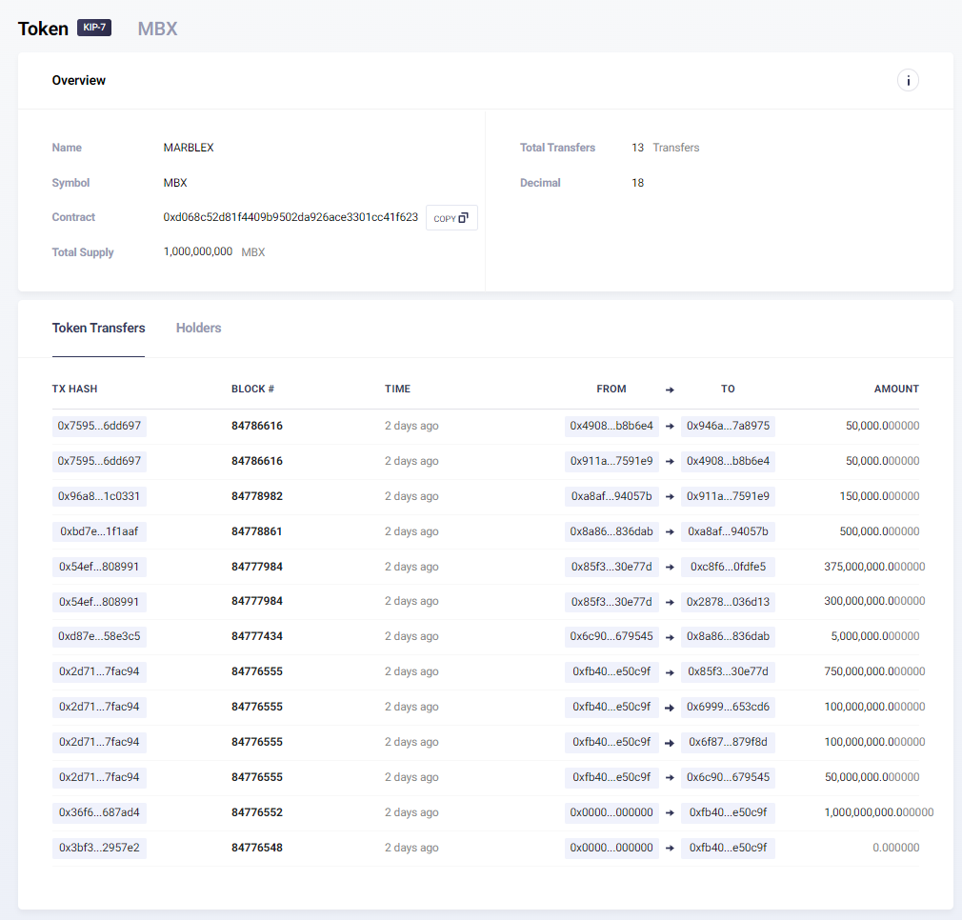Click the TX HASH column header
The image size is (962, 920).
75,389
